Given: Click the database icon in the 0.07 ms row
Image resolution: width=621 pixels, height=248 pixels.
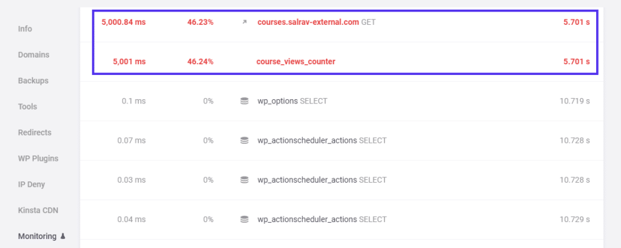Looking at the screenshot, I should click(244, 140).
